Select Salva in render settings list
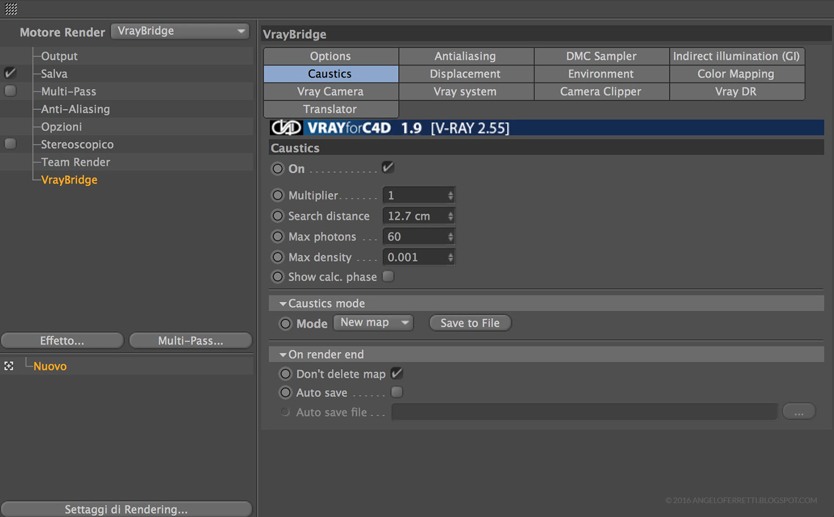This screenshot has width=834, height=517. [54, 74]
